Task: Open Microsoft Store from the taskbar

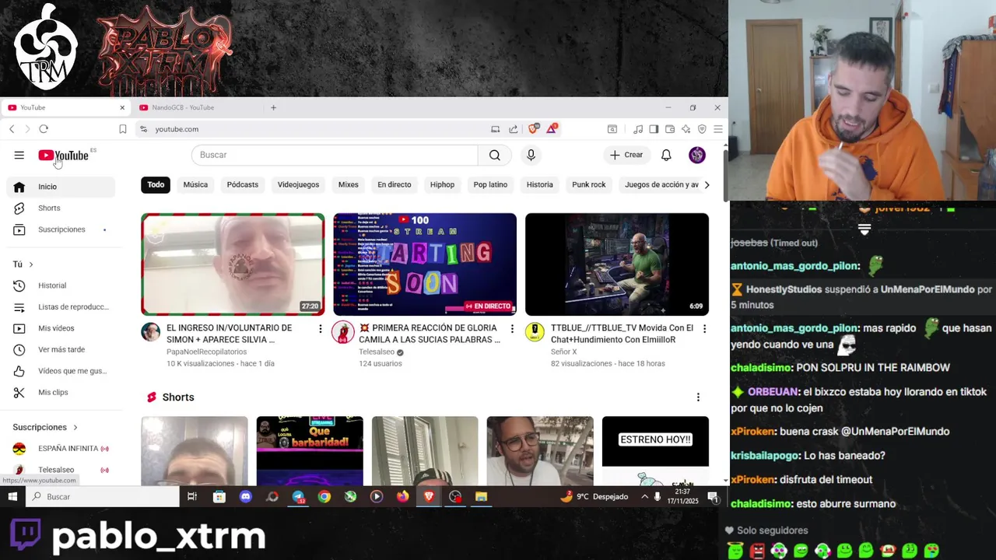Action: tap(219, 496)
